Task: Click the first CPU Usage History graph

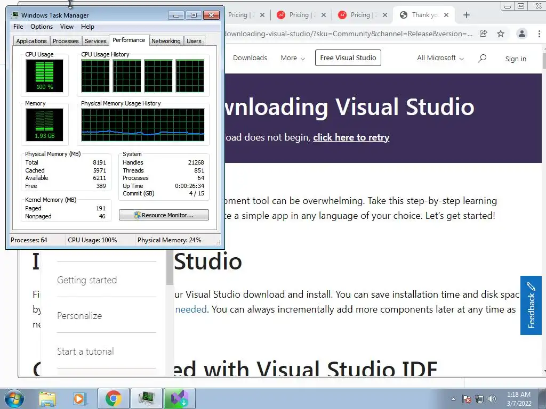Action: (95, 76)
